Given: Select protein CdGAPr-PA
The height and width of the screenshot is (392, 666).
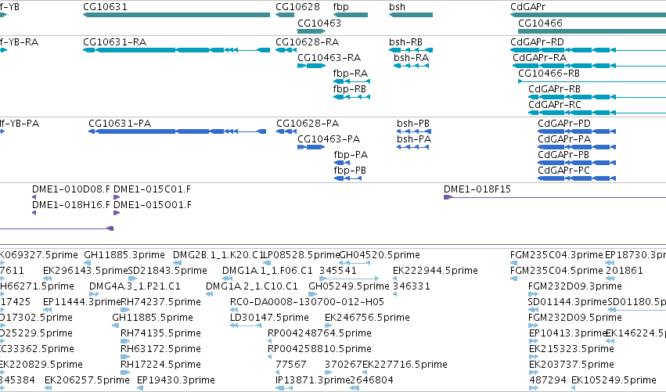Looking at the screenshot, I should [577, 147].
